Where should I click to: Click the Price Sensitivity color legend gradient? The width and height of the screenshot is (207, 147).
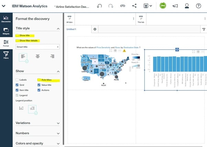136,57
